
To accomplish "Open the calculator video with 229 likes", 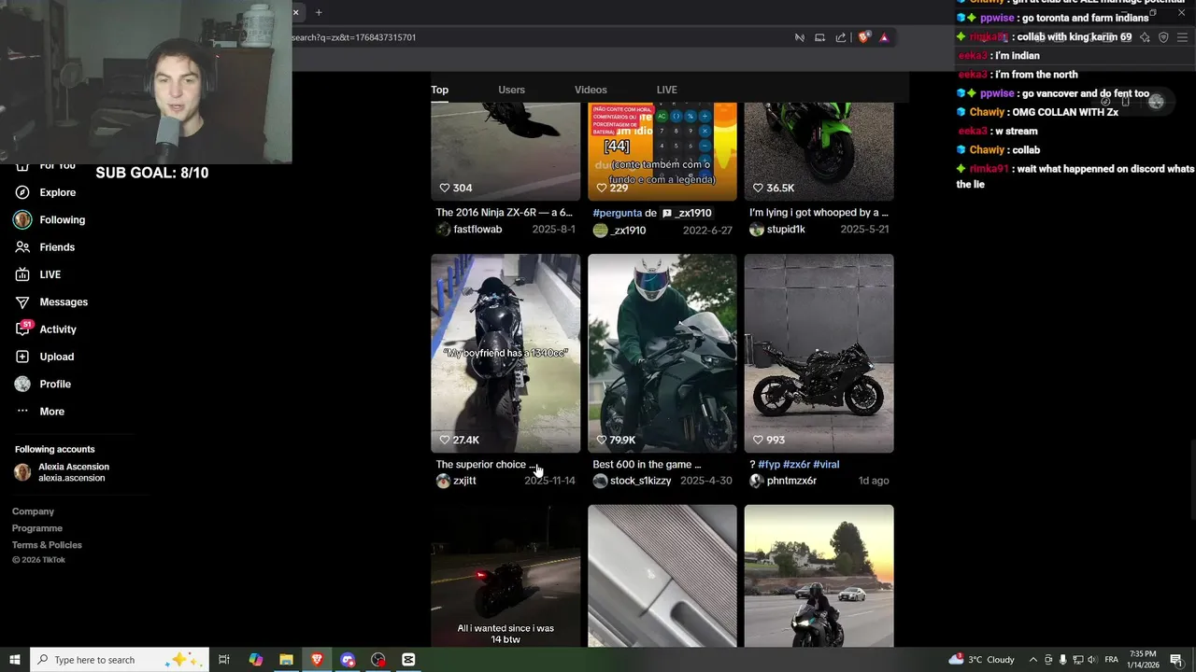I will pyautogui.click(x=662, y=151).
